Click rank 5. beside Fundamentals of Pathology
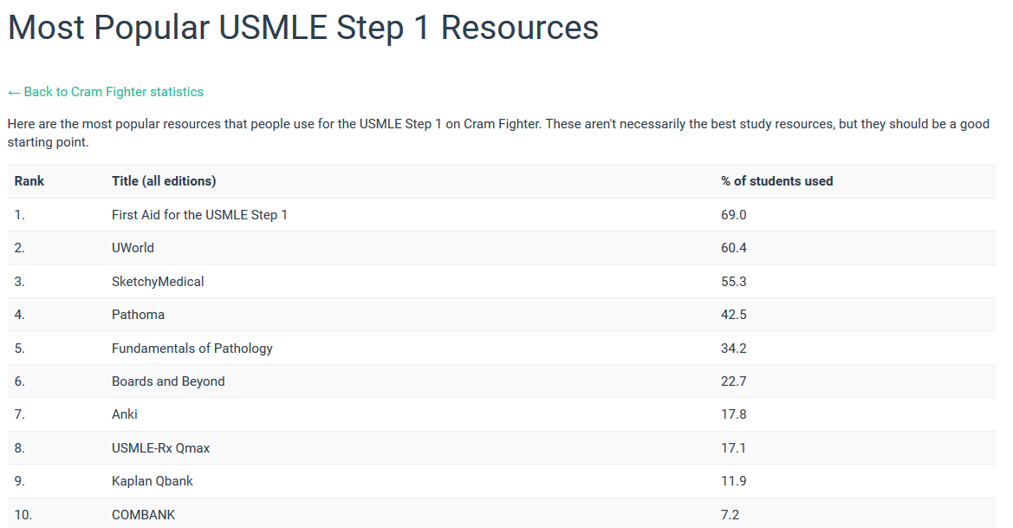This screenshot has width=1013, height=528. click(19, 349)
